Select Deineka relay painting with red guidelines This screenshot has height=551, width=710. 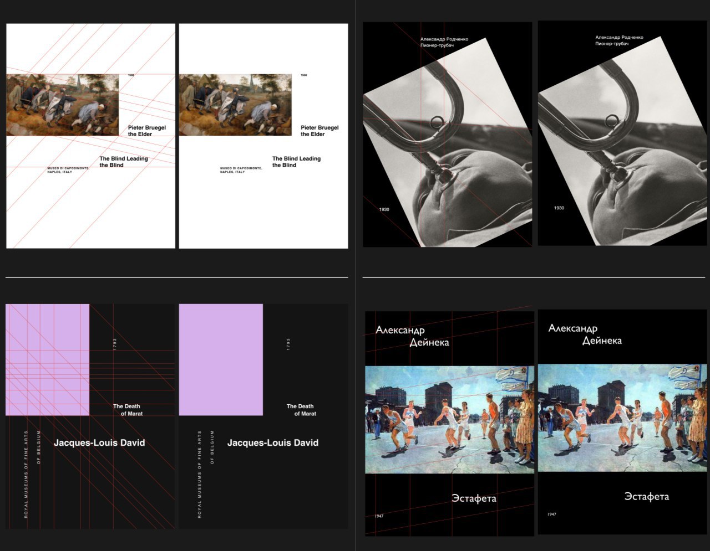[450, 420]
